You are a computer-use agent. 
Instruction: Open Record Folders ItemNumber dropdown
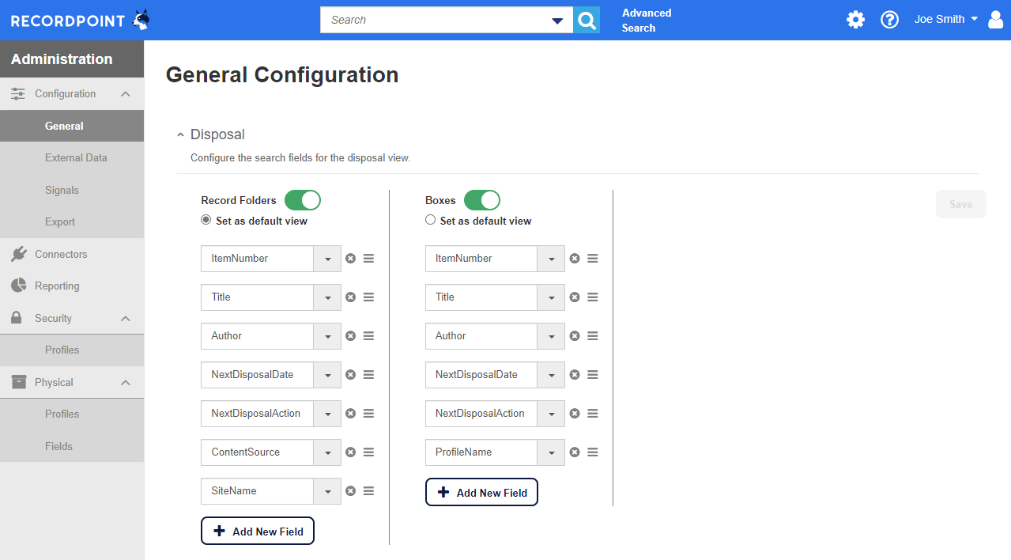[x=327, y=259]
